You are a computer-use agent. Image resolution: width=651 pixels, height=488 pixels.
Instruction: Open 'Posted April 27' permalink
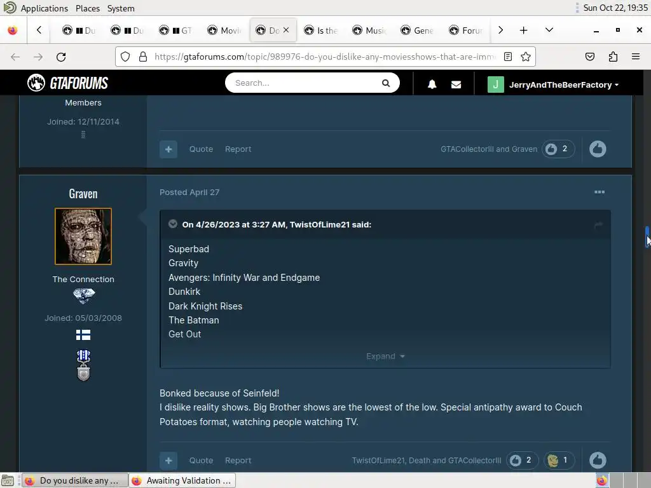(x=189, y=192)
